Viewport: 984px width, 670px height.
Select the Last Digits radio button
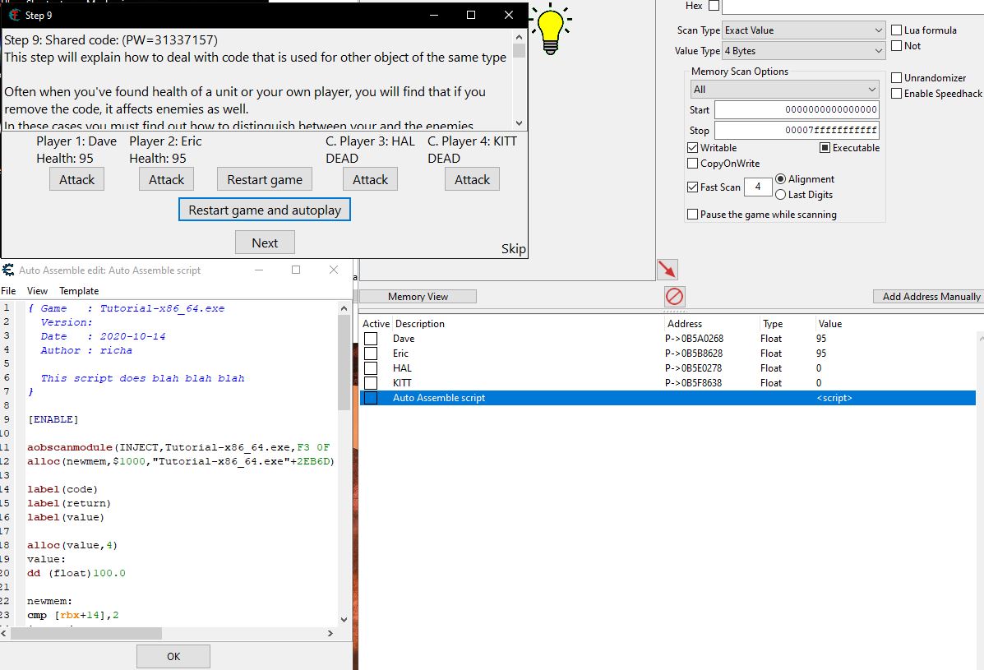pos(780,195)
